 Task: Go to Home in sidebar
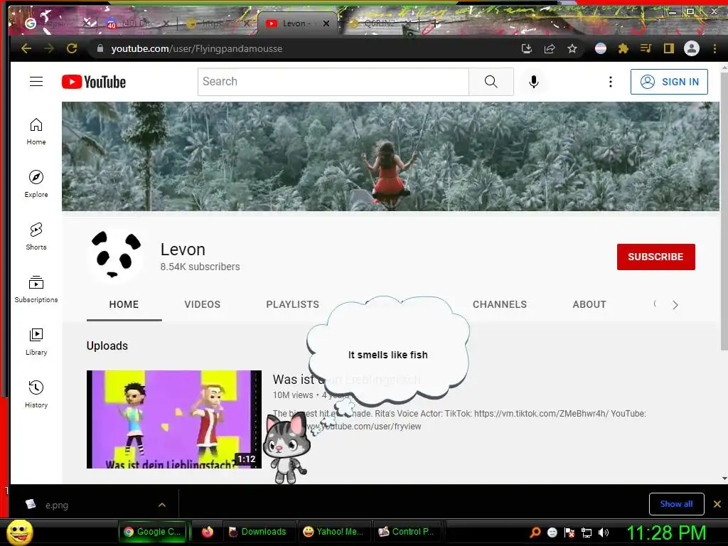pos(36,132)
